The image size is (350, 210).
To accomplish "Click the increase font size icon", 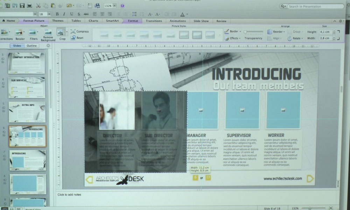I will pyautogui.click(x=150, y=14).
